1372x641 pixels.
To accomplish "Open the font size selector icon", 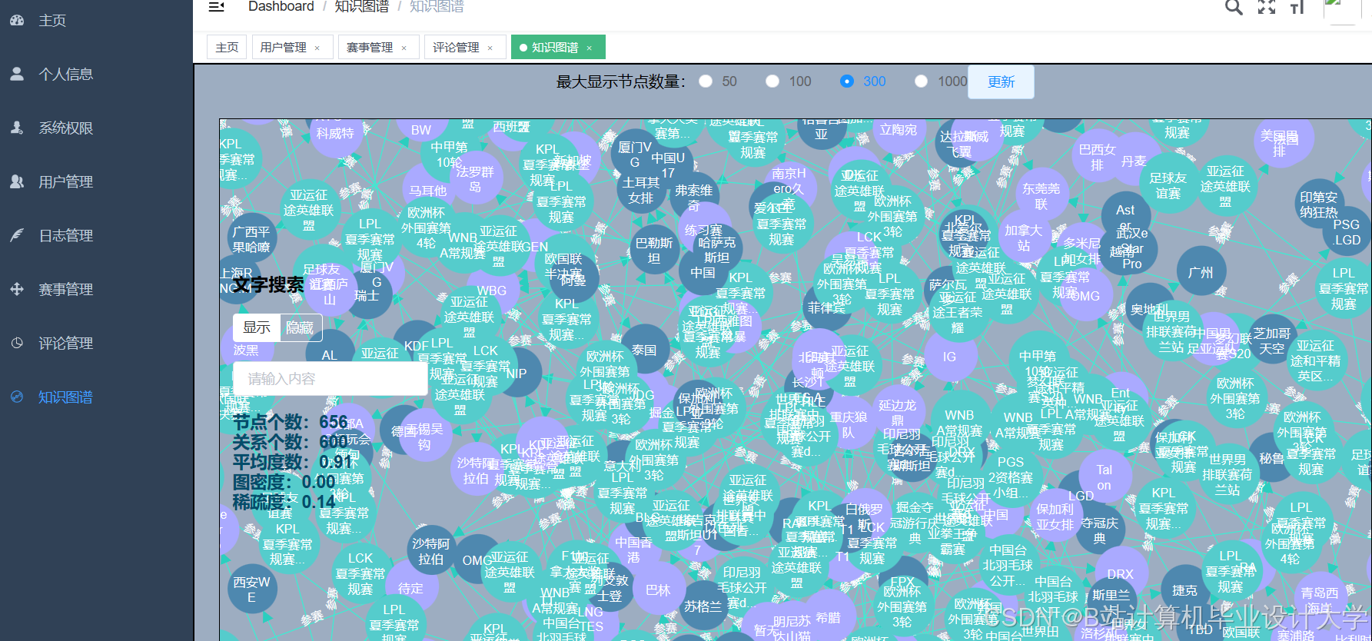I will pyautogui.click(x=1297, y=7).
